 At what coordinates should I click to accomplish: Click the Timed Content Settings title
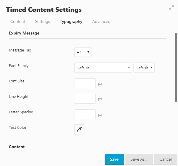[x=44, y=10]
